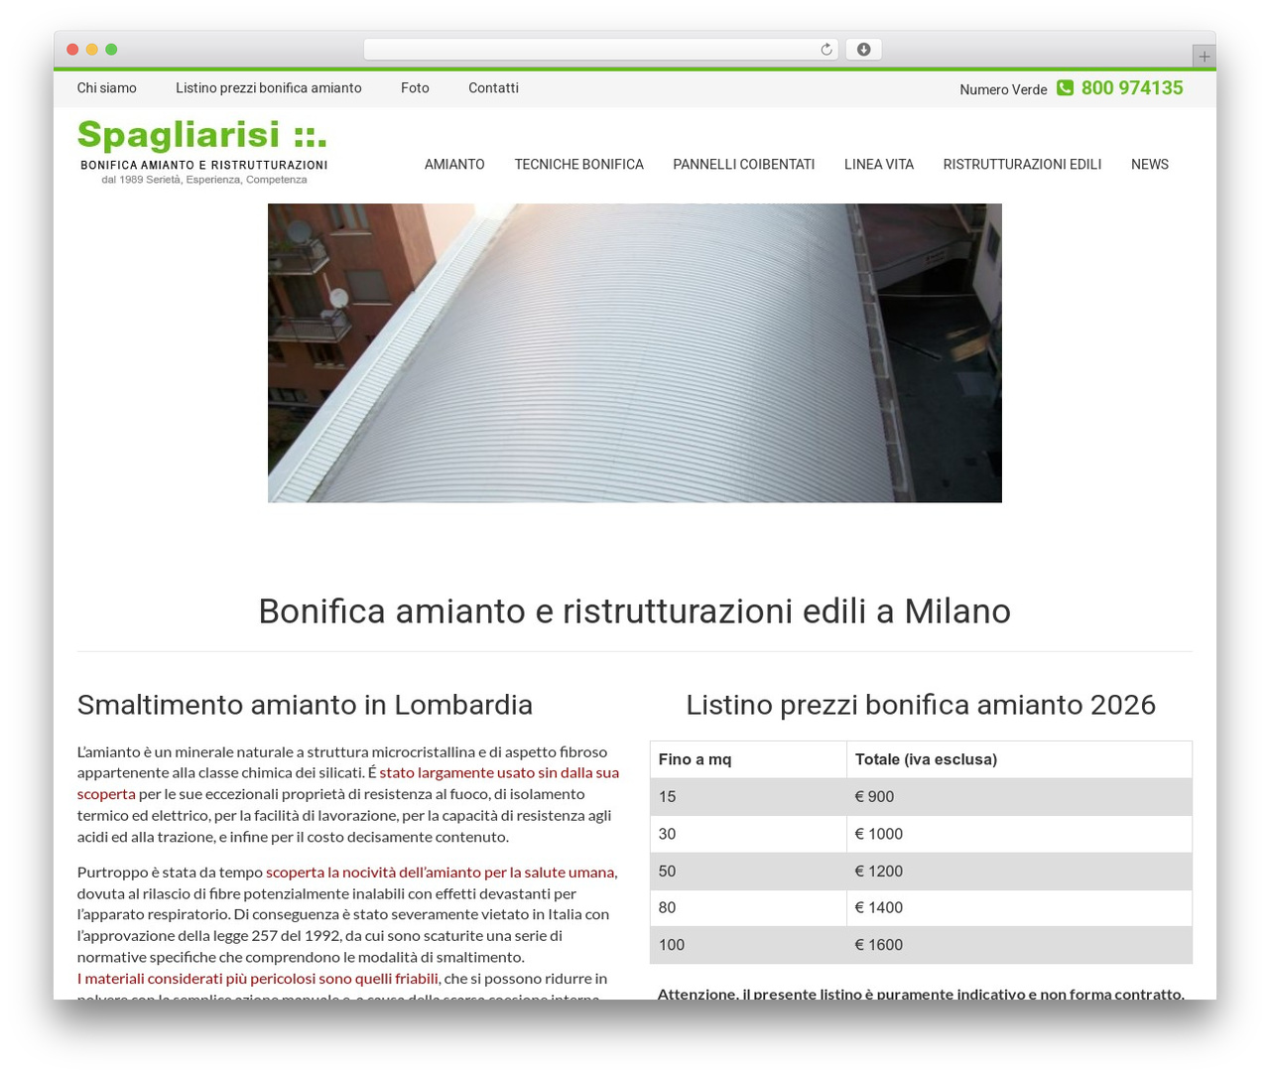The width and height of the screenshot is (1270, 1076).
Task: Select AMIANTO in main navigation
Action: click(454, 165)
